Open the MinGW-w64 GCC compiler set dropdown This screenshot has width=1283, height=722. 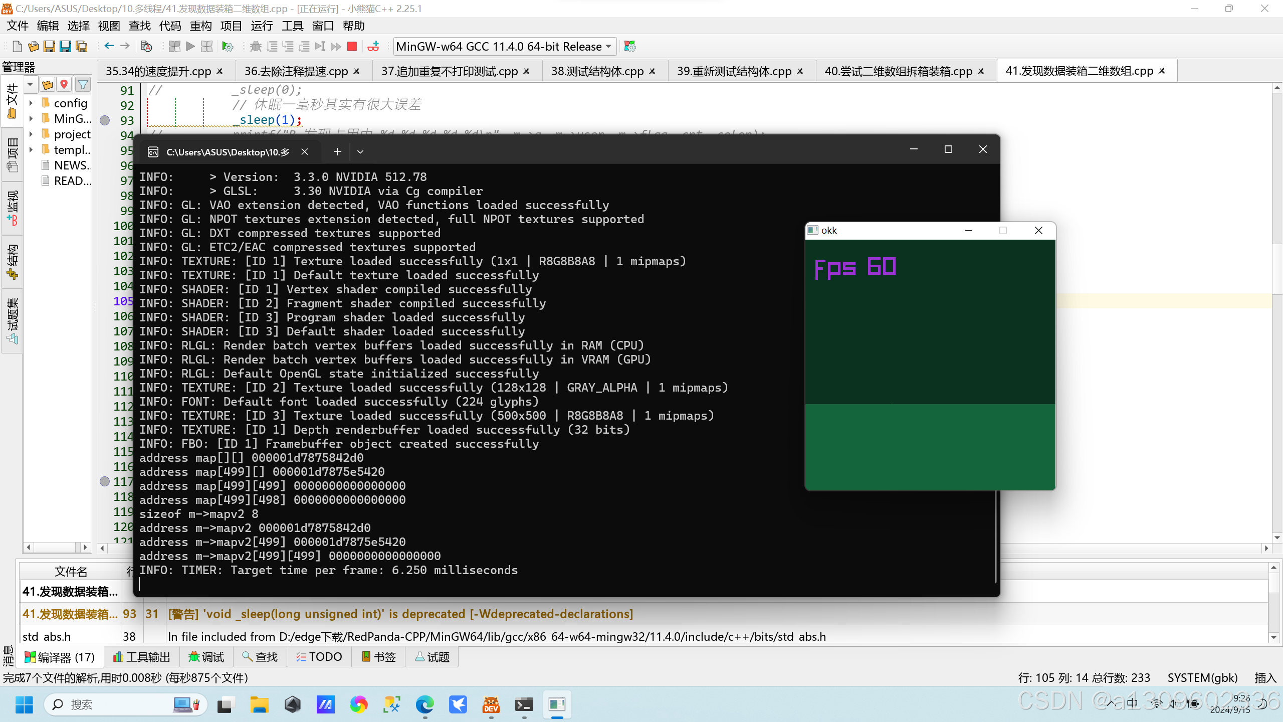504,47
